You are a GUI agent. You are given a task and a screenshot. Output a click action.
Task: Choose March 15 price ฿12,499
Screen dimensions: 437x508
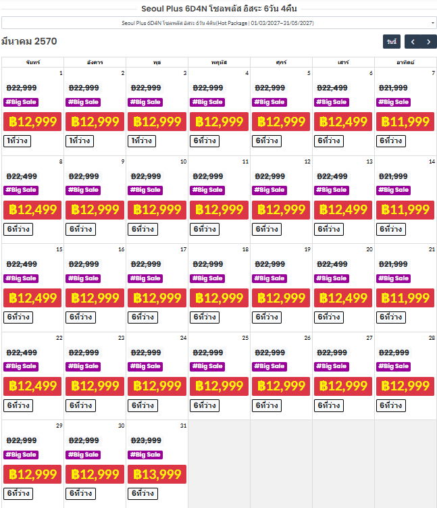32,298
